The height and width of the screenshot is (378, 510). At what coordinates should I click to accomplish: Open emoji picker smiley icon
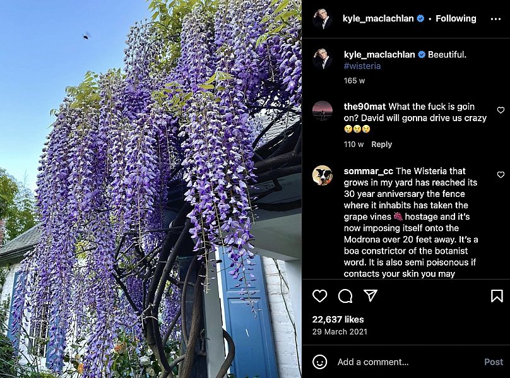(320, 362)
